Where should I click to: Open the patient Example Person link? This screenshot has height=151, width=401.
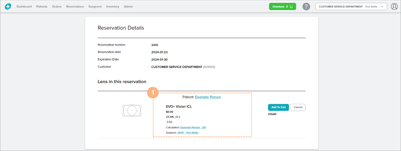[208, 97]
